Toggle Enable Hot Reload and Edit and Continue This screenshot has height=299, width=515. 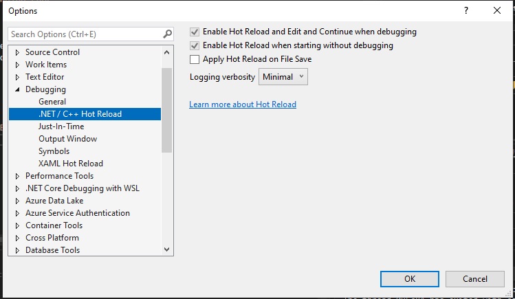[x=195, y=32]
